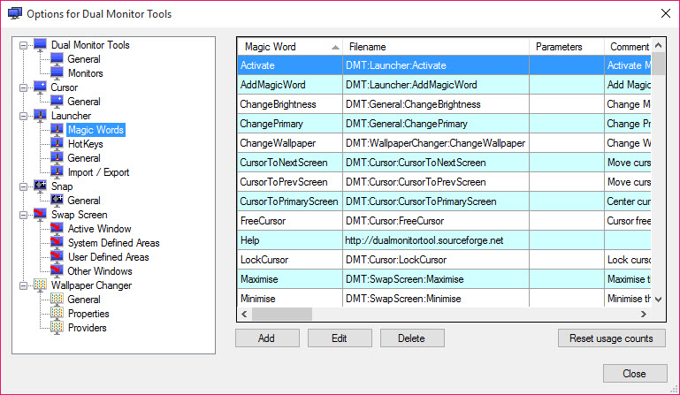The width and height of the screenshot is (680, 395).
Task: Select the AddMagicWord row
Action: pyautogui.click(x=444, y=85)
